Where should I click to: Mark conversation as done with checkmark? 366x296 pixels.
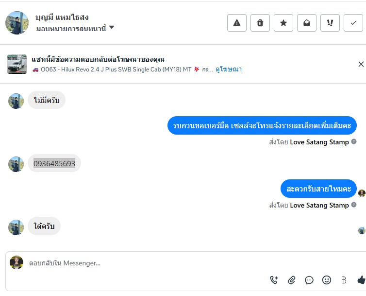(353, 23)
